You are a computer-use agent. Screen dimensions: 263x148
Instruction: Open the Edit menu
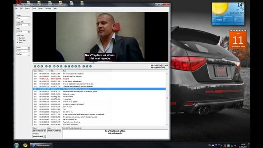click(x=21, y=8)
